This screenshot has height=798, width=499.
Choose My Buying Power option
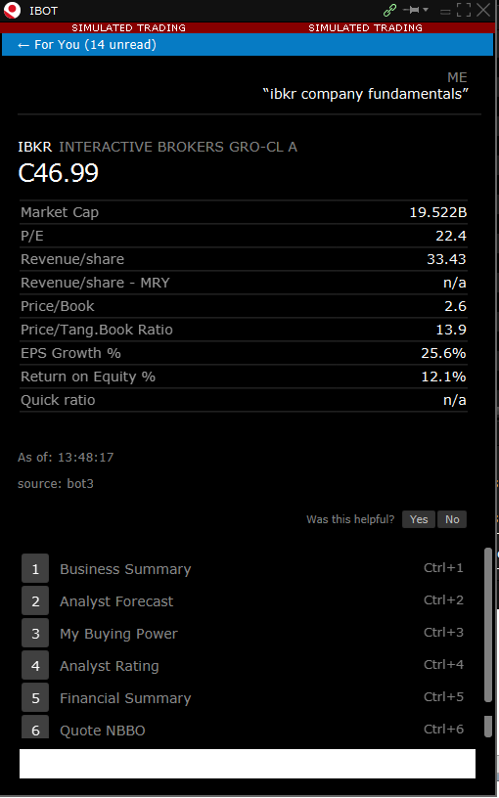click(x=243, y=633)
